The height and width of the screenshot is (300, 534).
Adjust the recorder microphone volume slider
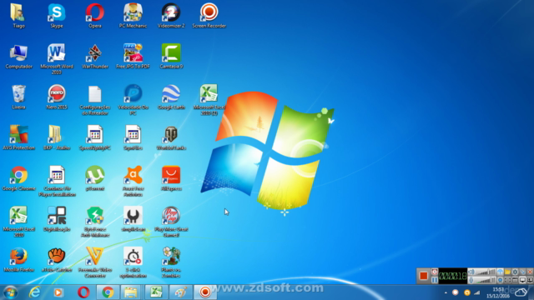486,280
